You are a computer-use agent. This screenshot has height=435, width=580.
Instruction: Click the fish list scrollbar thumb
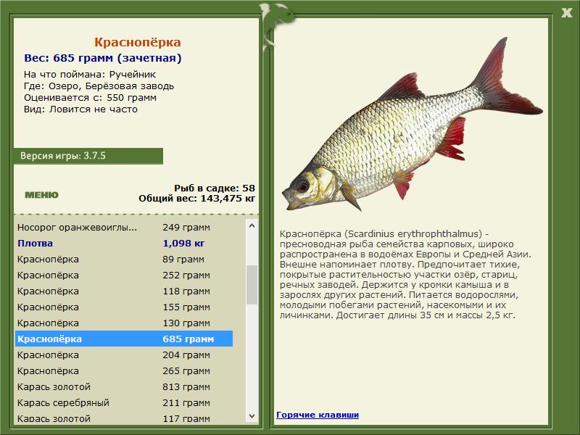point(252,285)
